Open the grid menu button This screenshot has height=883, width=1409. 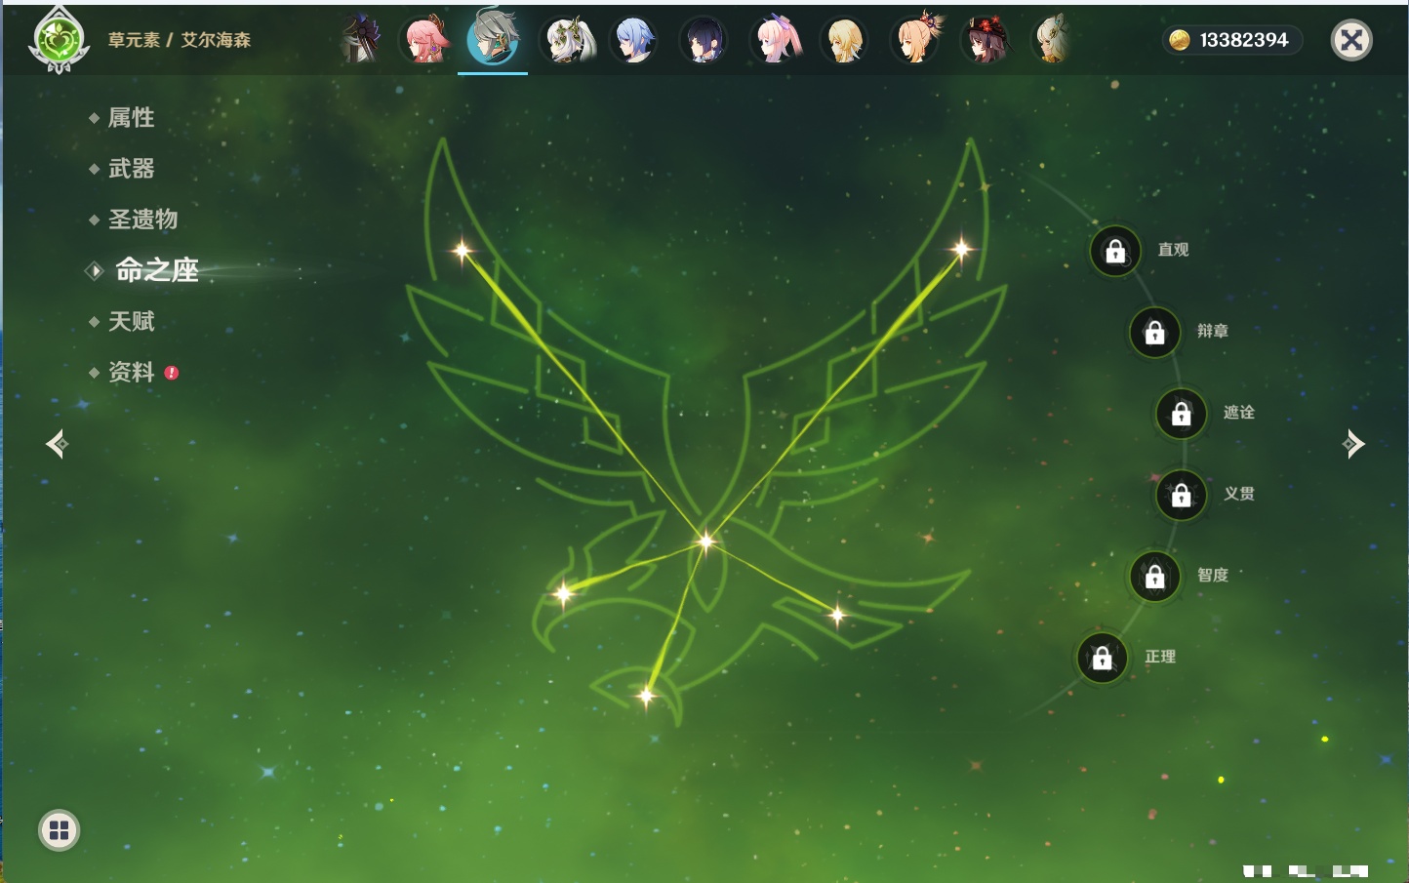[59, 830]
